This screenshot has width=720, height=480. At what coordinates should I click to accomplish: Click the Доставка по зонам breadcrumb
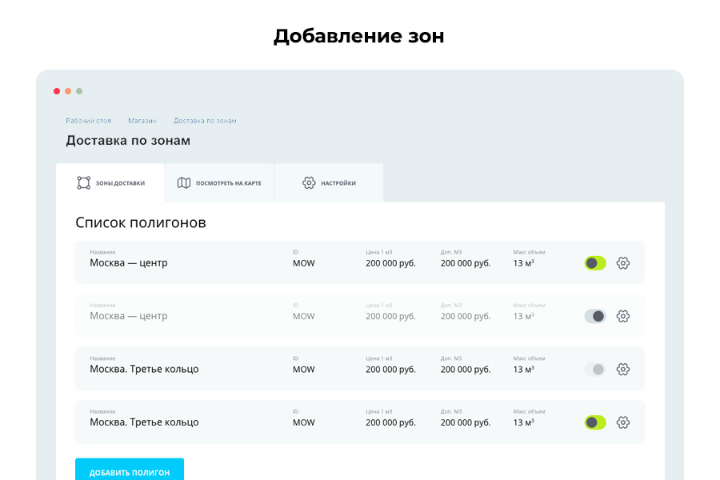pos(205,120)
